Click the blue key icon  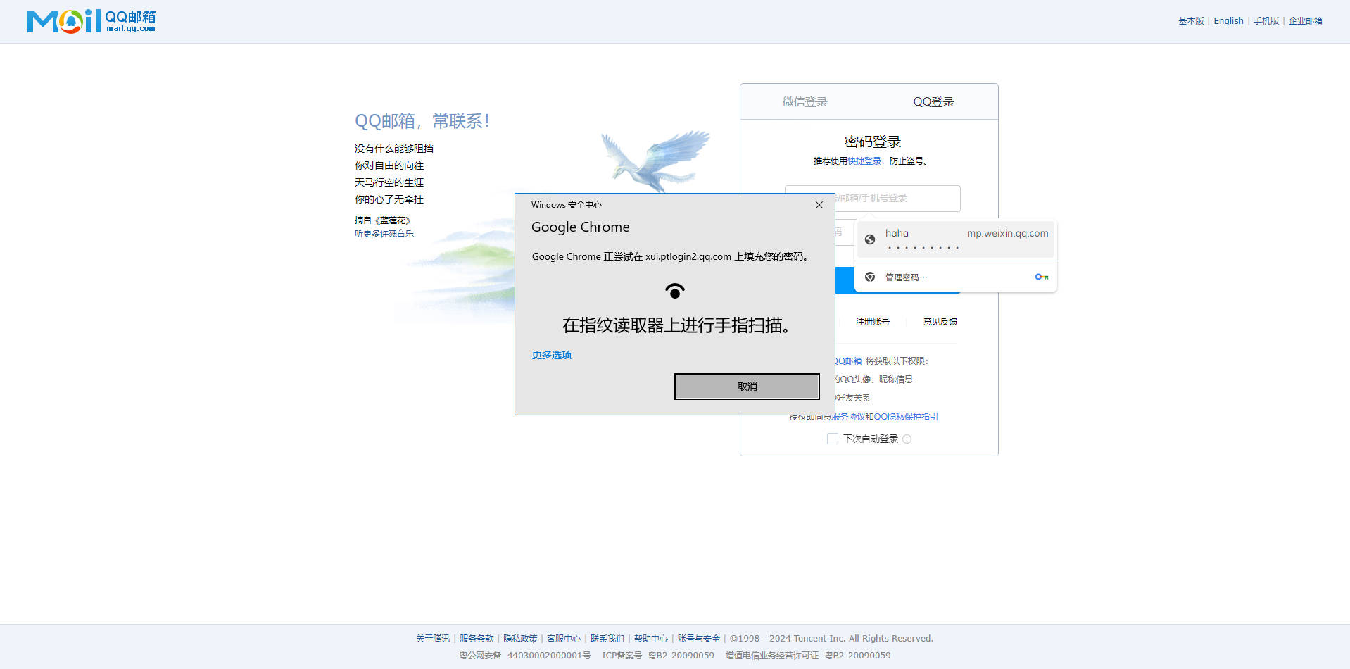tap(1042, 277)
